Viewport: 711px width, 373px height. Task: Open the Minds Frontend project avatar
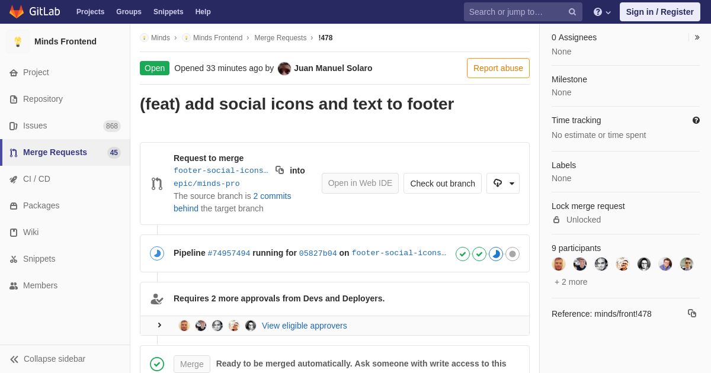point(18,41)
